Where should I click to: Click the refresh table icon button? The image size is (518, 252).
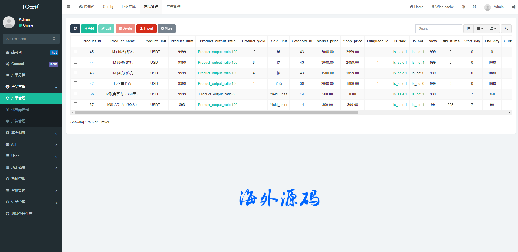(75, 28)
